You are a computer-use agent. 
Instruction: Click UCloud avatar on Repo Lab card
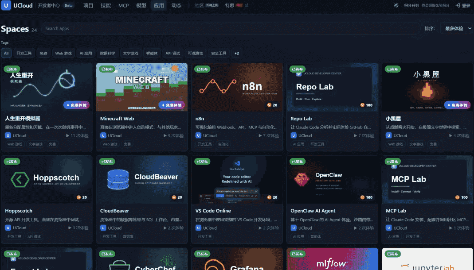(294, 135)
